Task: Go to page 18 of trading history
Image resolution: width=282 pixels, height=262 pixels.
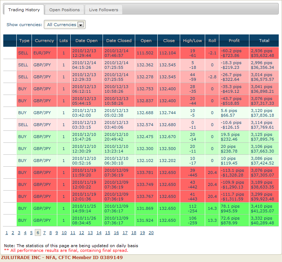Action: point(134,233)
